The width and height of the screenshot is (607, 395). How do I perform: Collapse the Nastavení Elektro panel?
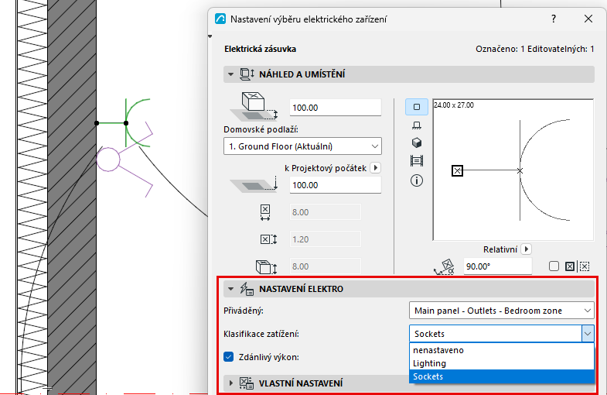tap(230, 289)
